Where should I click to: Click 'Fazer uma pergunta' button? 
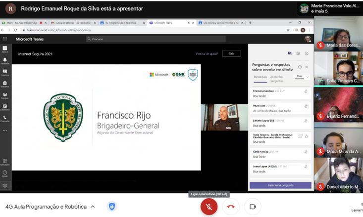click(x=280, y=185)
